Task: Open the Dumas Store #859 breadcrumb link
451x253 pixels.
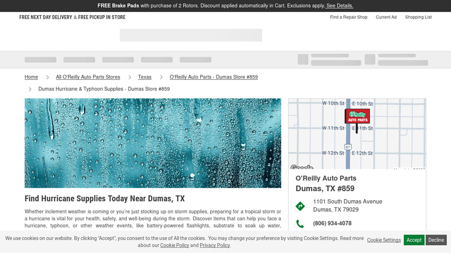Action: [214, 77]
